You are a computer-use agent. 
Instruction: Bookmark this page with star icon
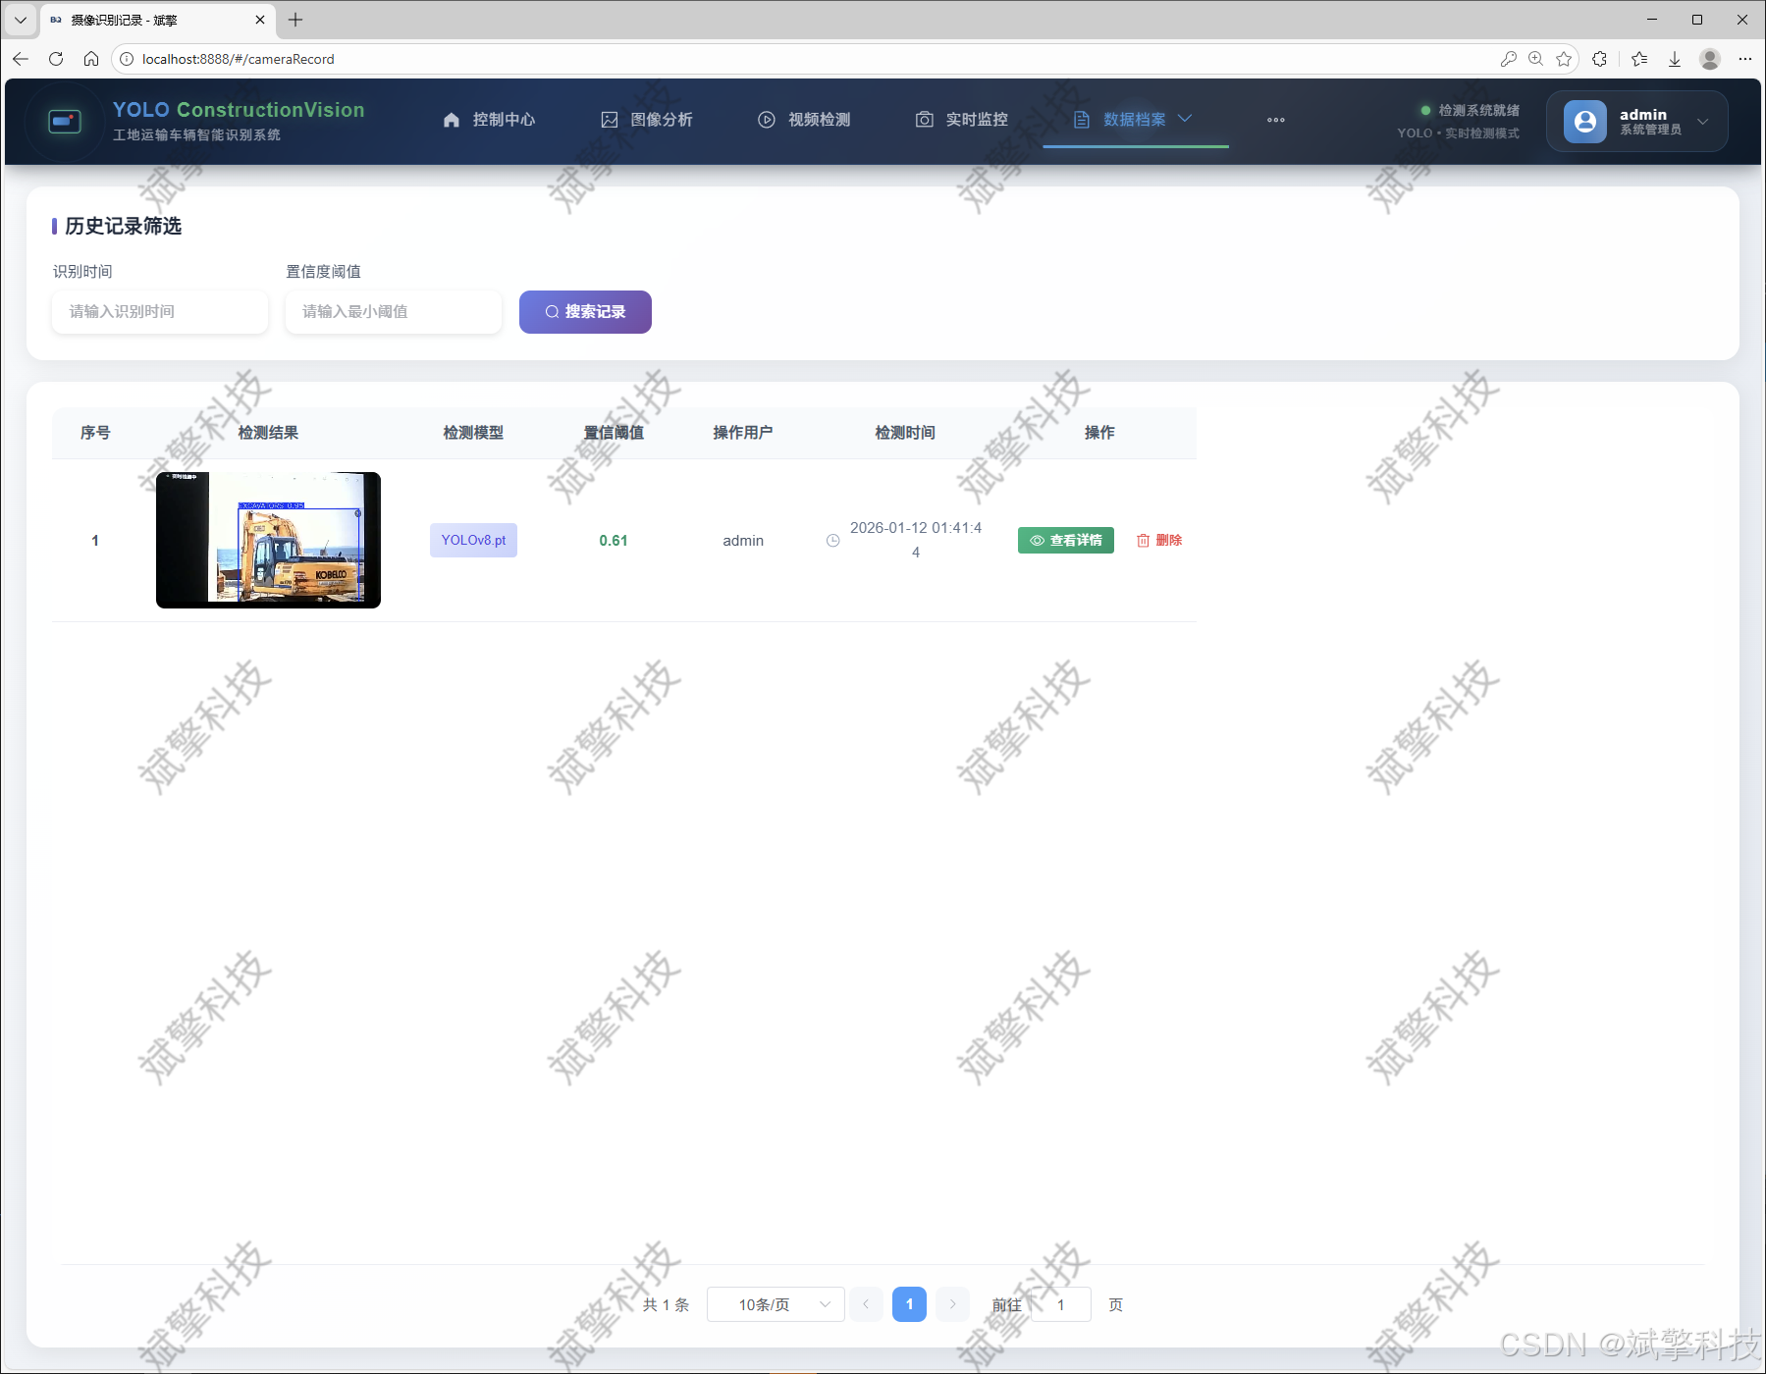[x=1564, y=59]
